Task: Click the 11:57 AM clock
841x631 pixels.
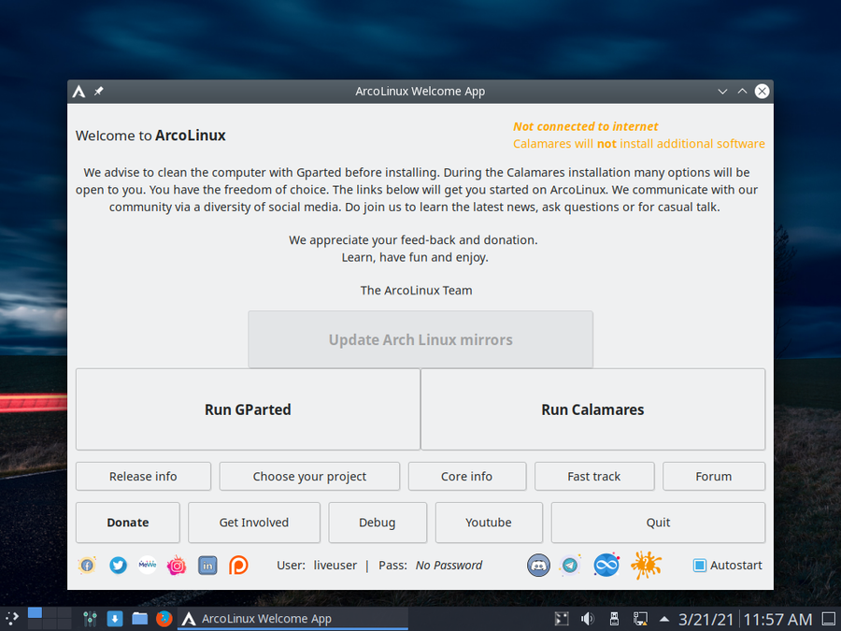Action: [777, 619]
